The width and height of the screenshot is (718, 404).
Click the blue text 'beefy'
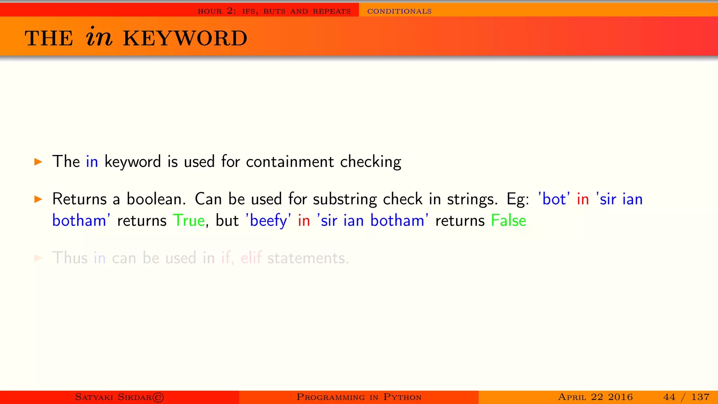coord(269,221)
